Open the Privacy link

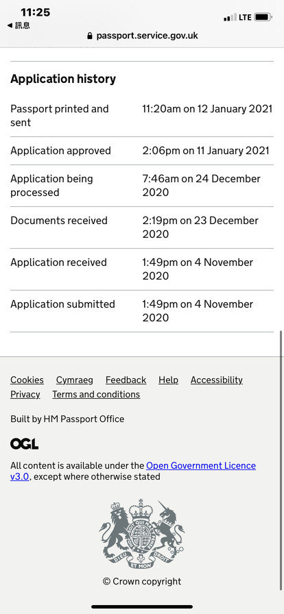[25, 394]
